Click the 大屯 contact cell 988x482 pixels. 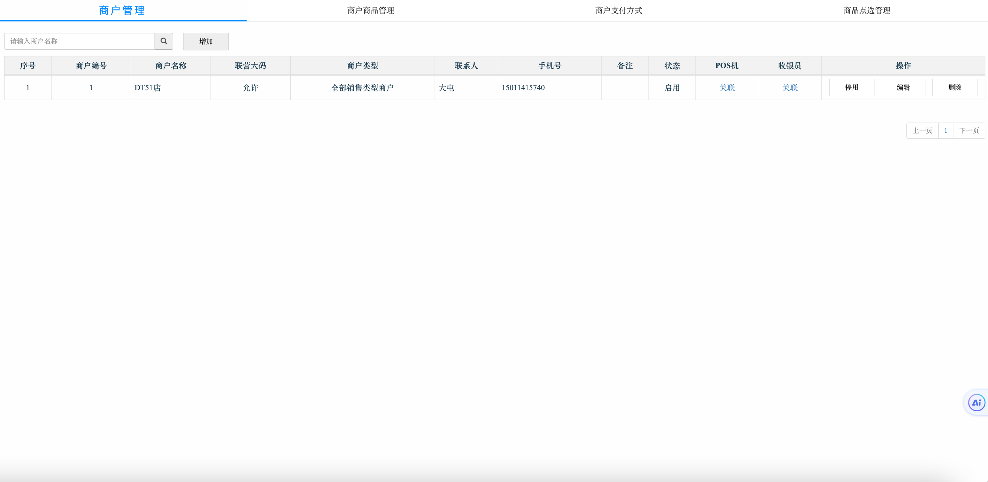[467, 88]
